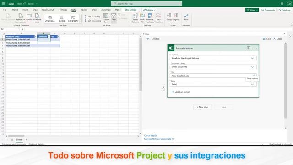Viewport: 293px width, 165px height.
Task: Select the Sheet1 tab
Action: (x=19, y=140)
